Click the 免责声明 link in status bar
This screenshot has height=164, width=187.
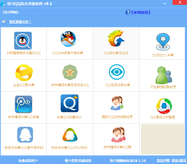(x=163, y=161)
